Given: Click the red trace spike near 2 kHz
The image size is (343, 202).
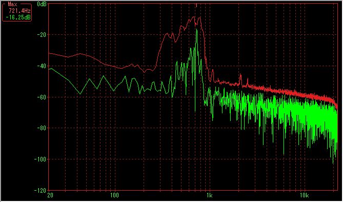Looking at the screenshot, I should point(240,75).
